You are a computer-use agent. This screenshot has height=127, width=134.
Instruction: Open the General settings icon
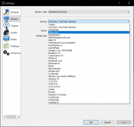point(6,12)
